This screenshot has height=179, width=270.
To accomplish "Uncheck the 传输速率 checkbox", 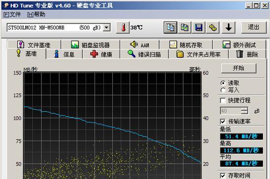I will 223,121.
